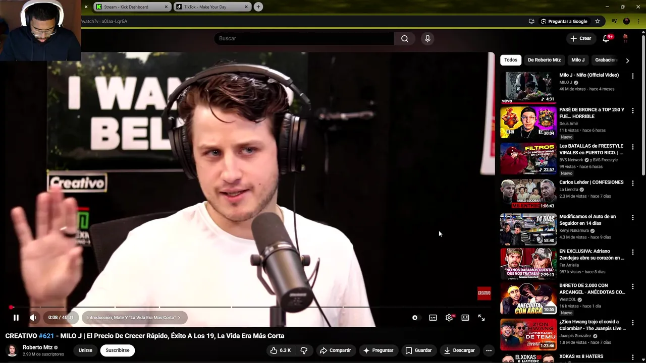Enter fullscreen mode
This screenshot has height=363, width=646.
click(481, 318)
